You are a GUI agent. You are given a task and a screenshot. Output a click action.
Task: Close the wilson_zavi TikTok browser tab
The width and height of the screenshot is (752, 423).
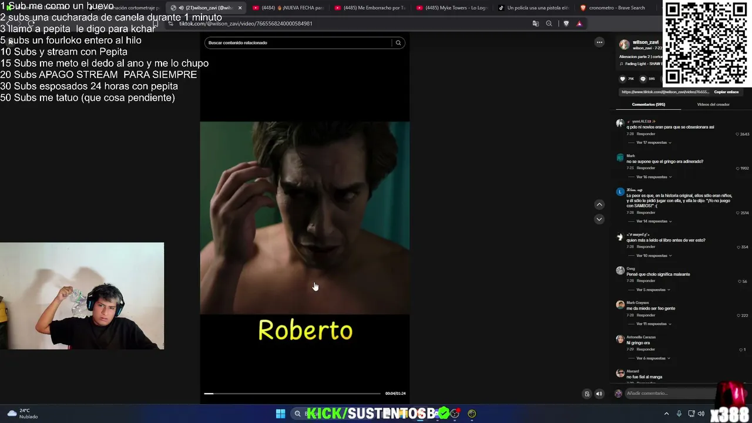(240, 8)
